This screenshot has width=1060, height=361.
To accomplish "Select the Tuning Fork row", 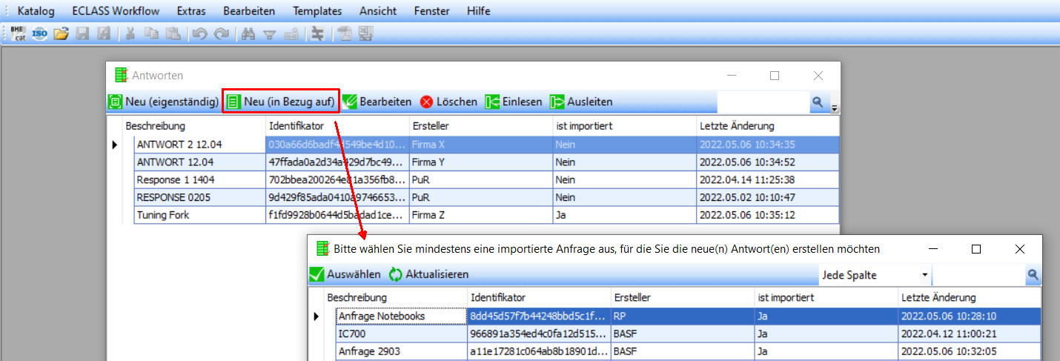I will pyautogui.click(x=163, y=215).
